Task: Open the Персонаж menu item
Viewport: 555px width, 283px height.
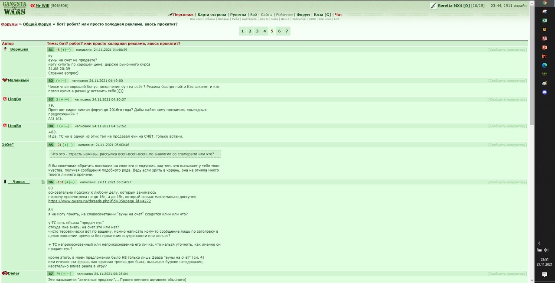Action: tap(183, 15)
